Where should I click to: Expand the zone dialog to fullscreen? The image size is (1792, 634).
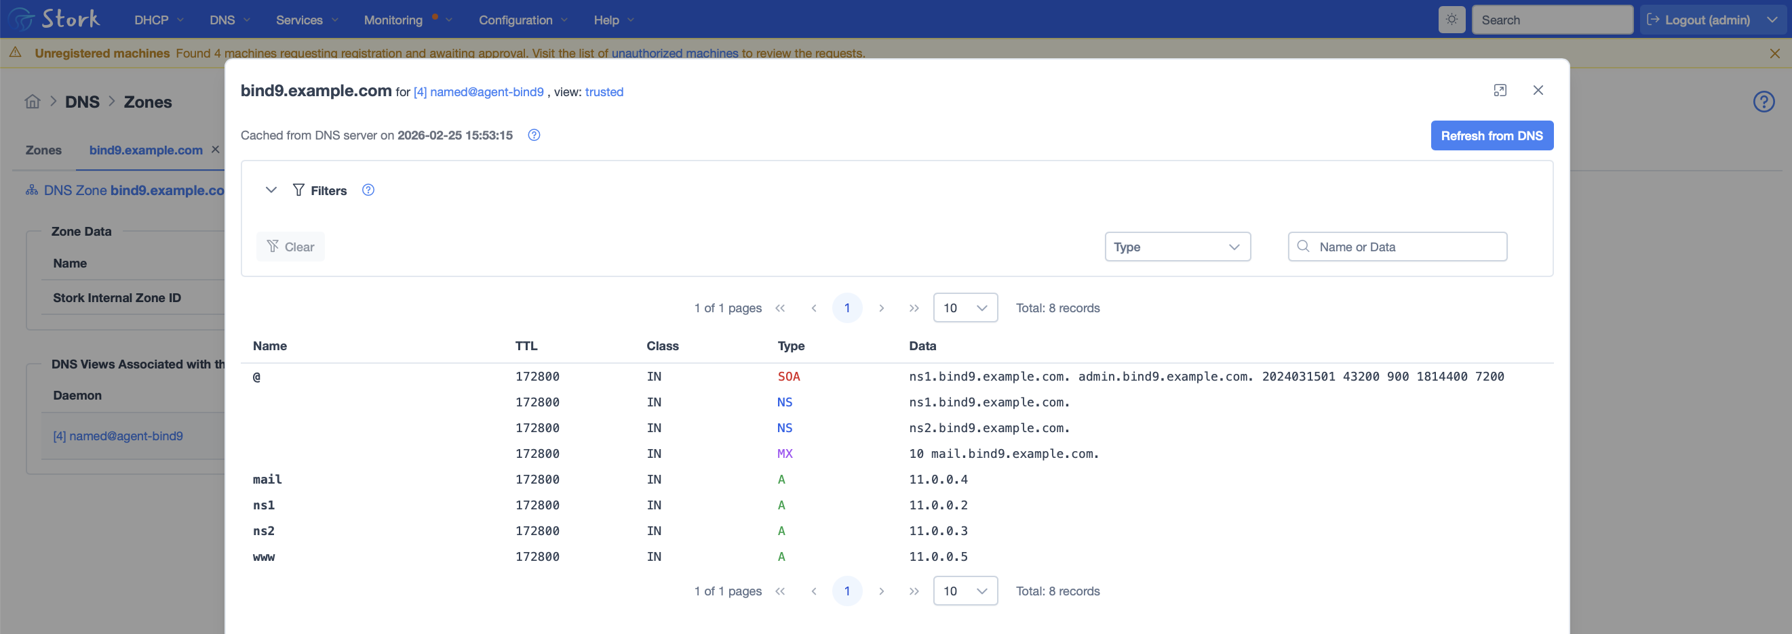coord(1500,90)
